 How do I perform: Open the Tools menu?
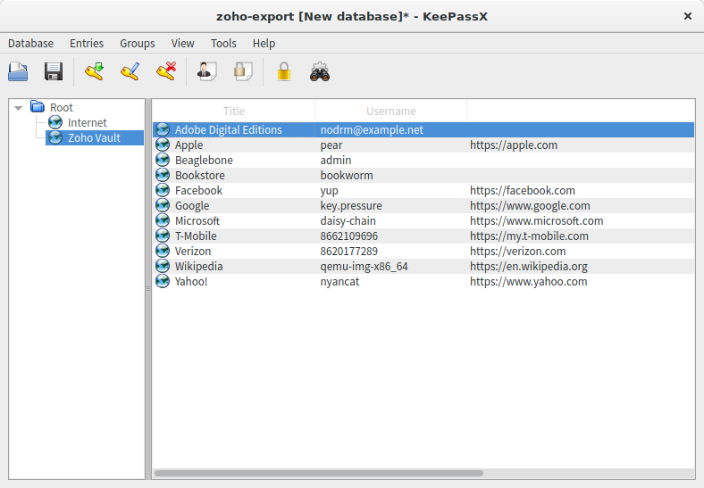click(223, 44)
